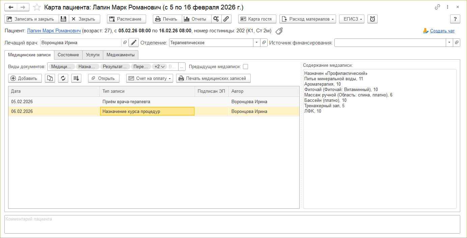
Task: Click the Печать button
Action: click(x=167, y=19)
